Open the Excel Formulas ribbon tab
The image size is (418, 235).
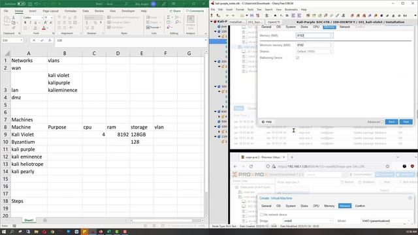coord(71,11)
